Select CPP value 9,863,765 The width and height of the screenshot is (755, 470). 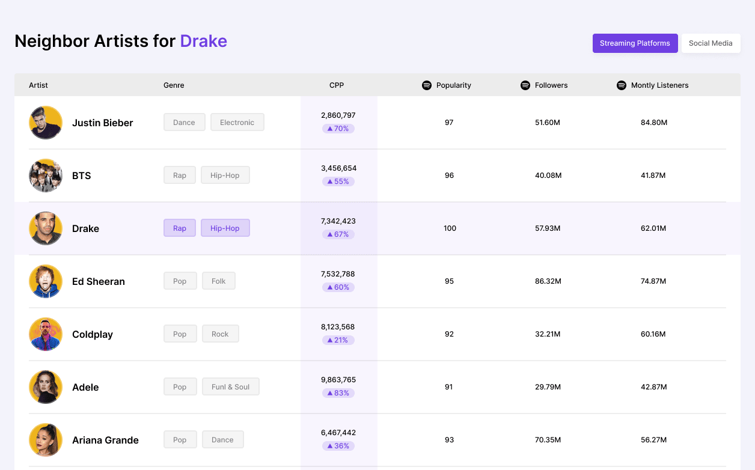tap(338, 380)
